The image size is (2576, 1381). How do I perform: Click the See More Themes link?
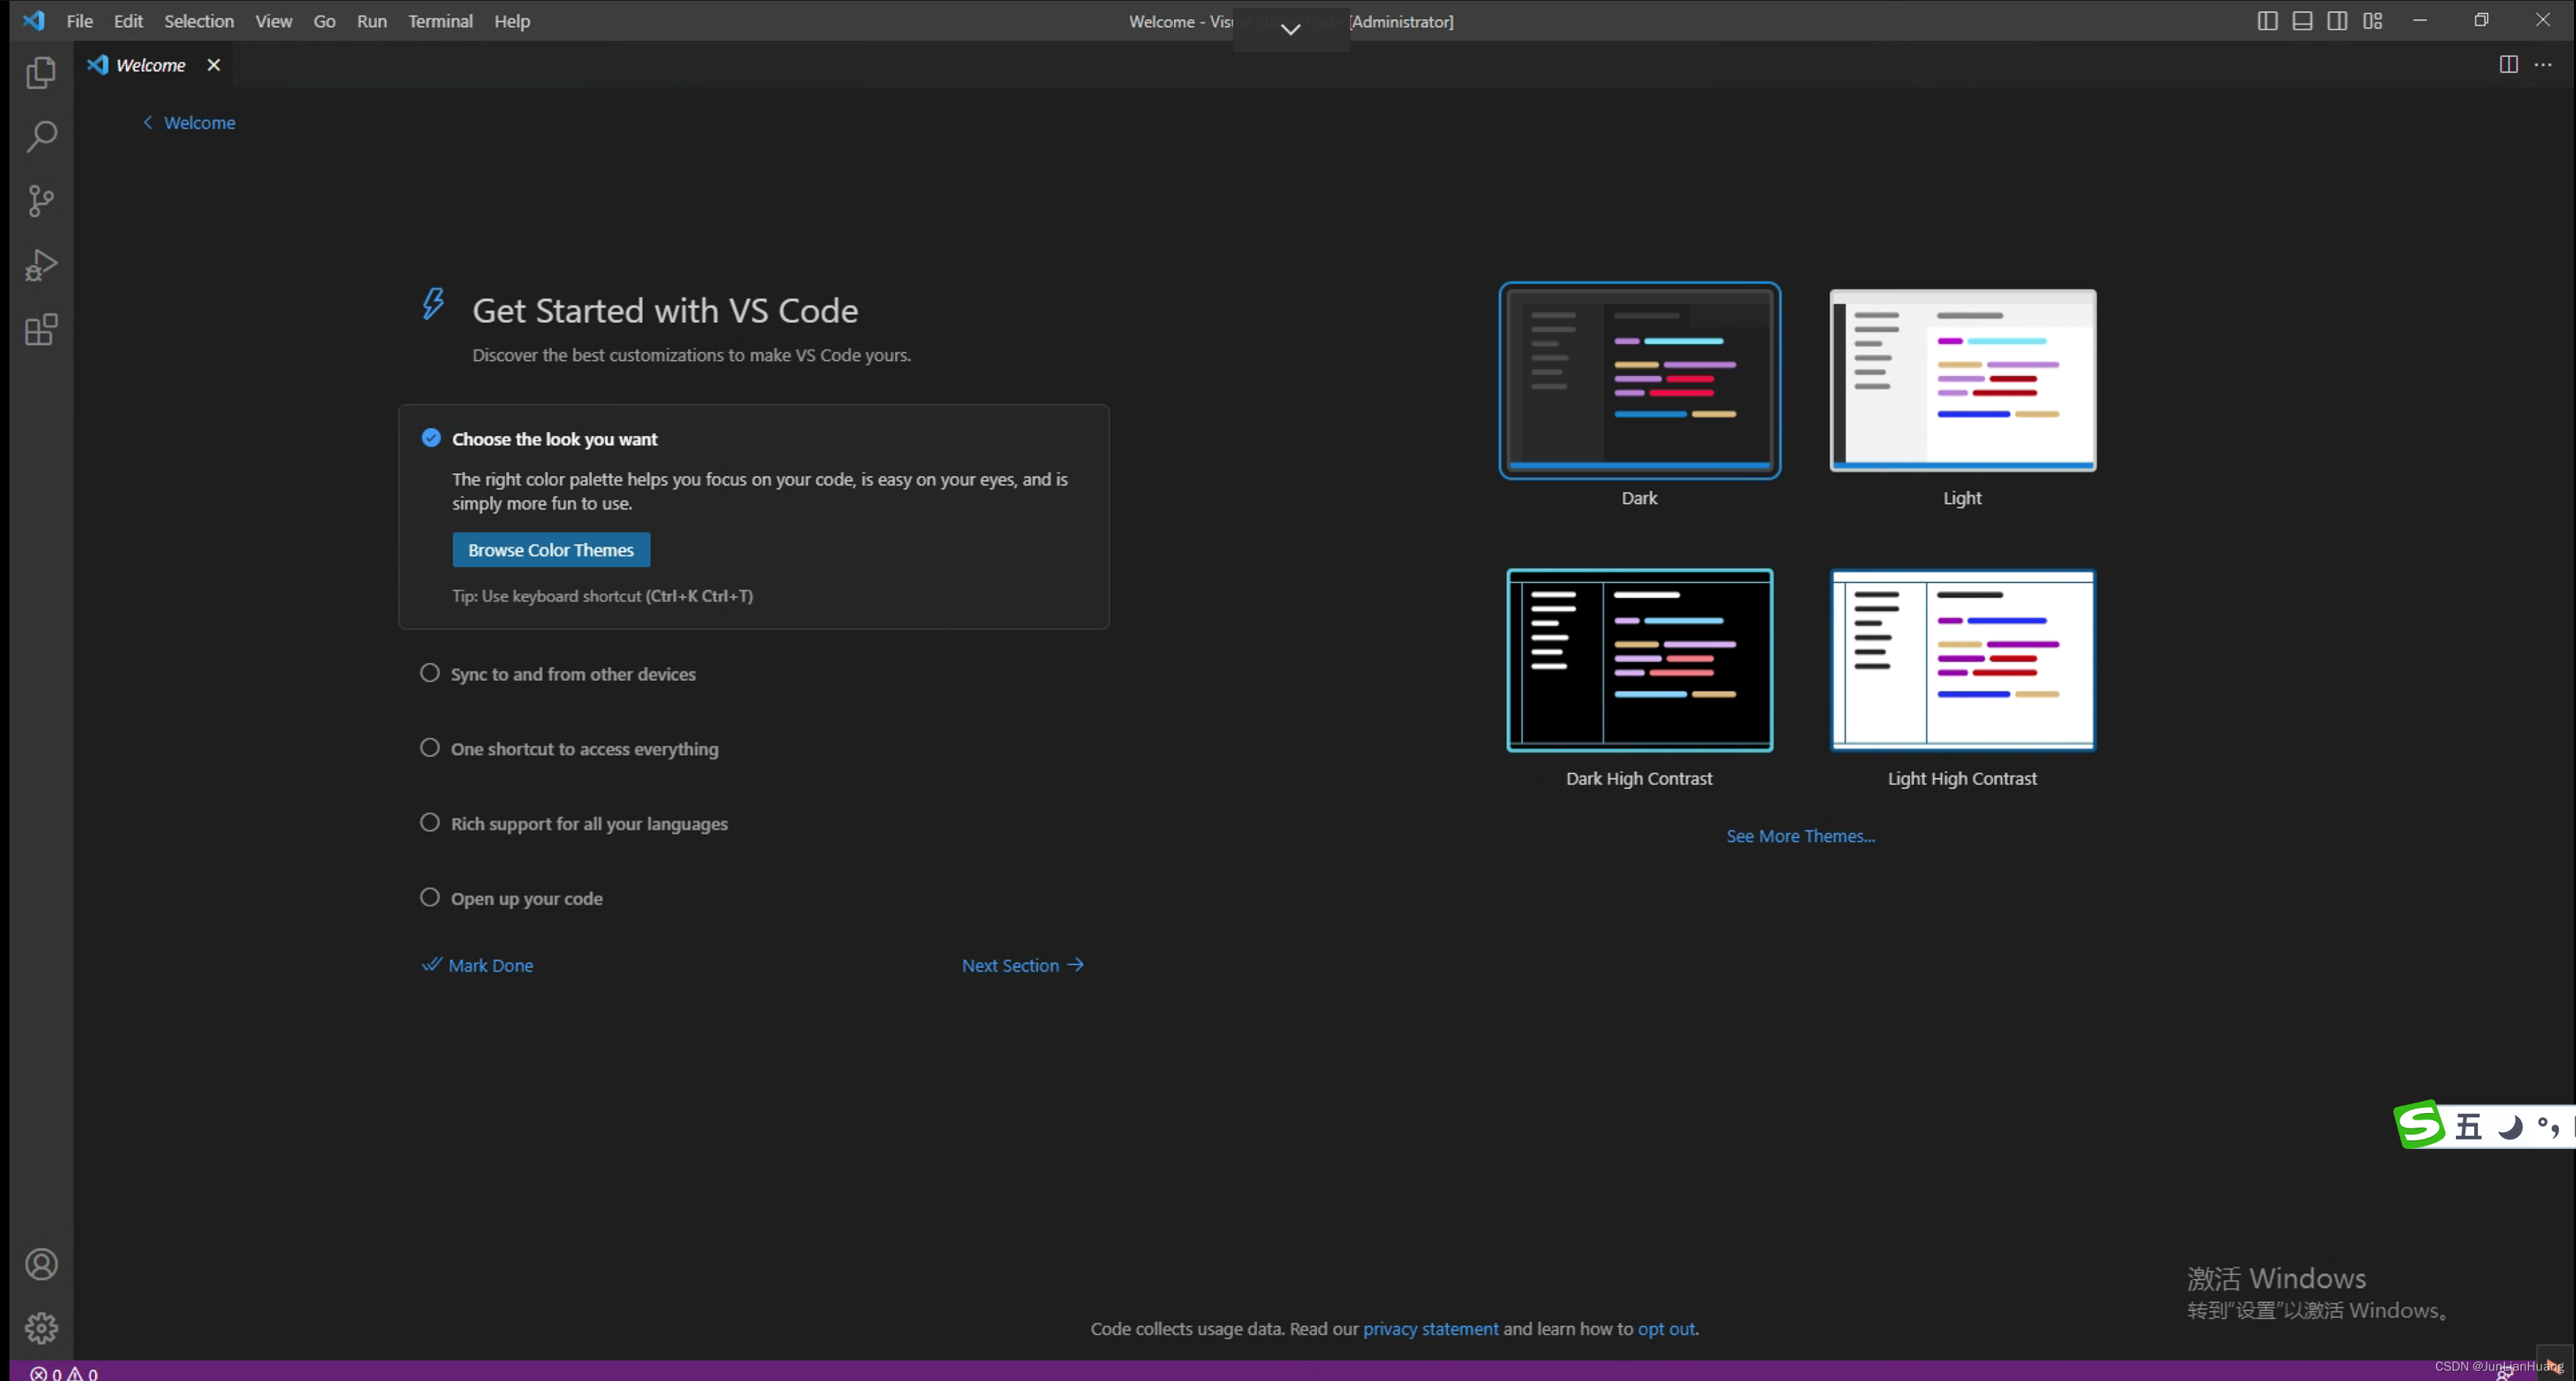(1800, 836)
